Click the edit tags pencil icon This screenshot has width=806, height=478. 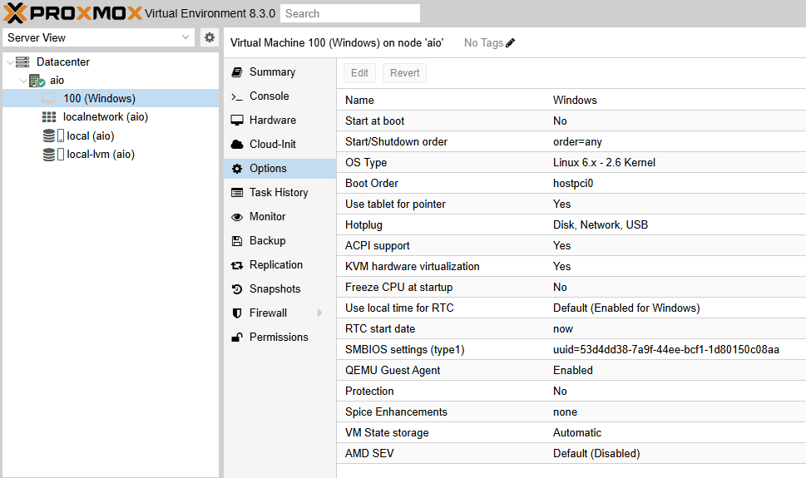[510, 43]
